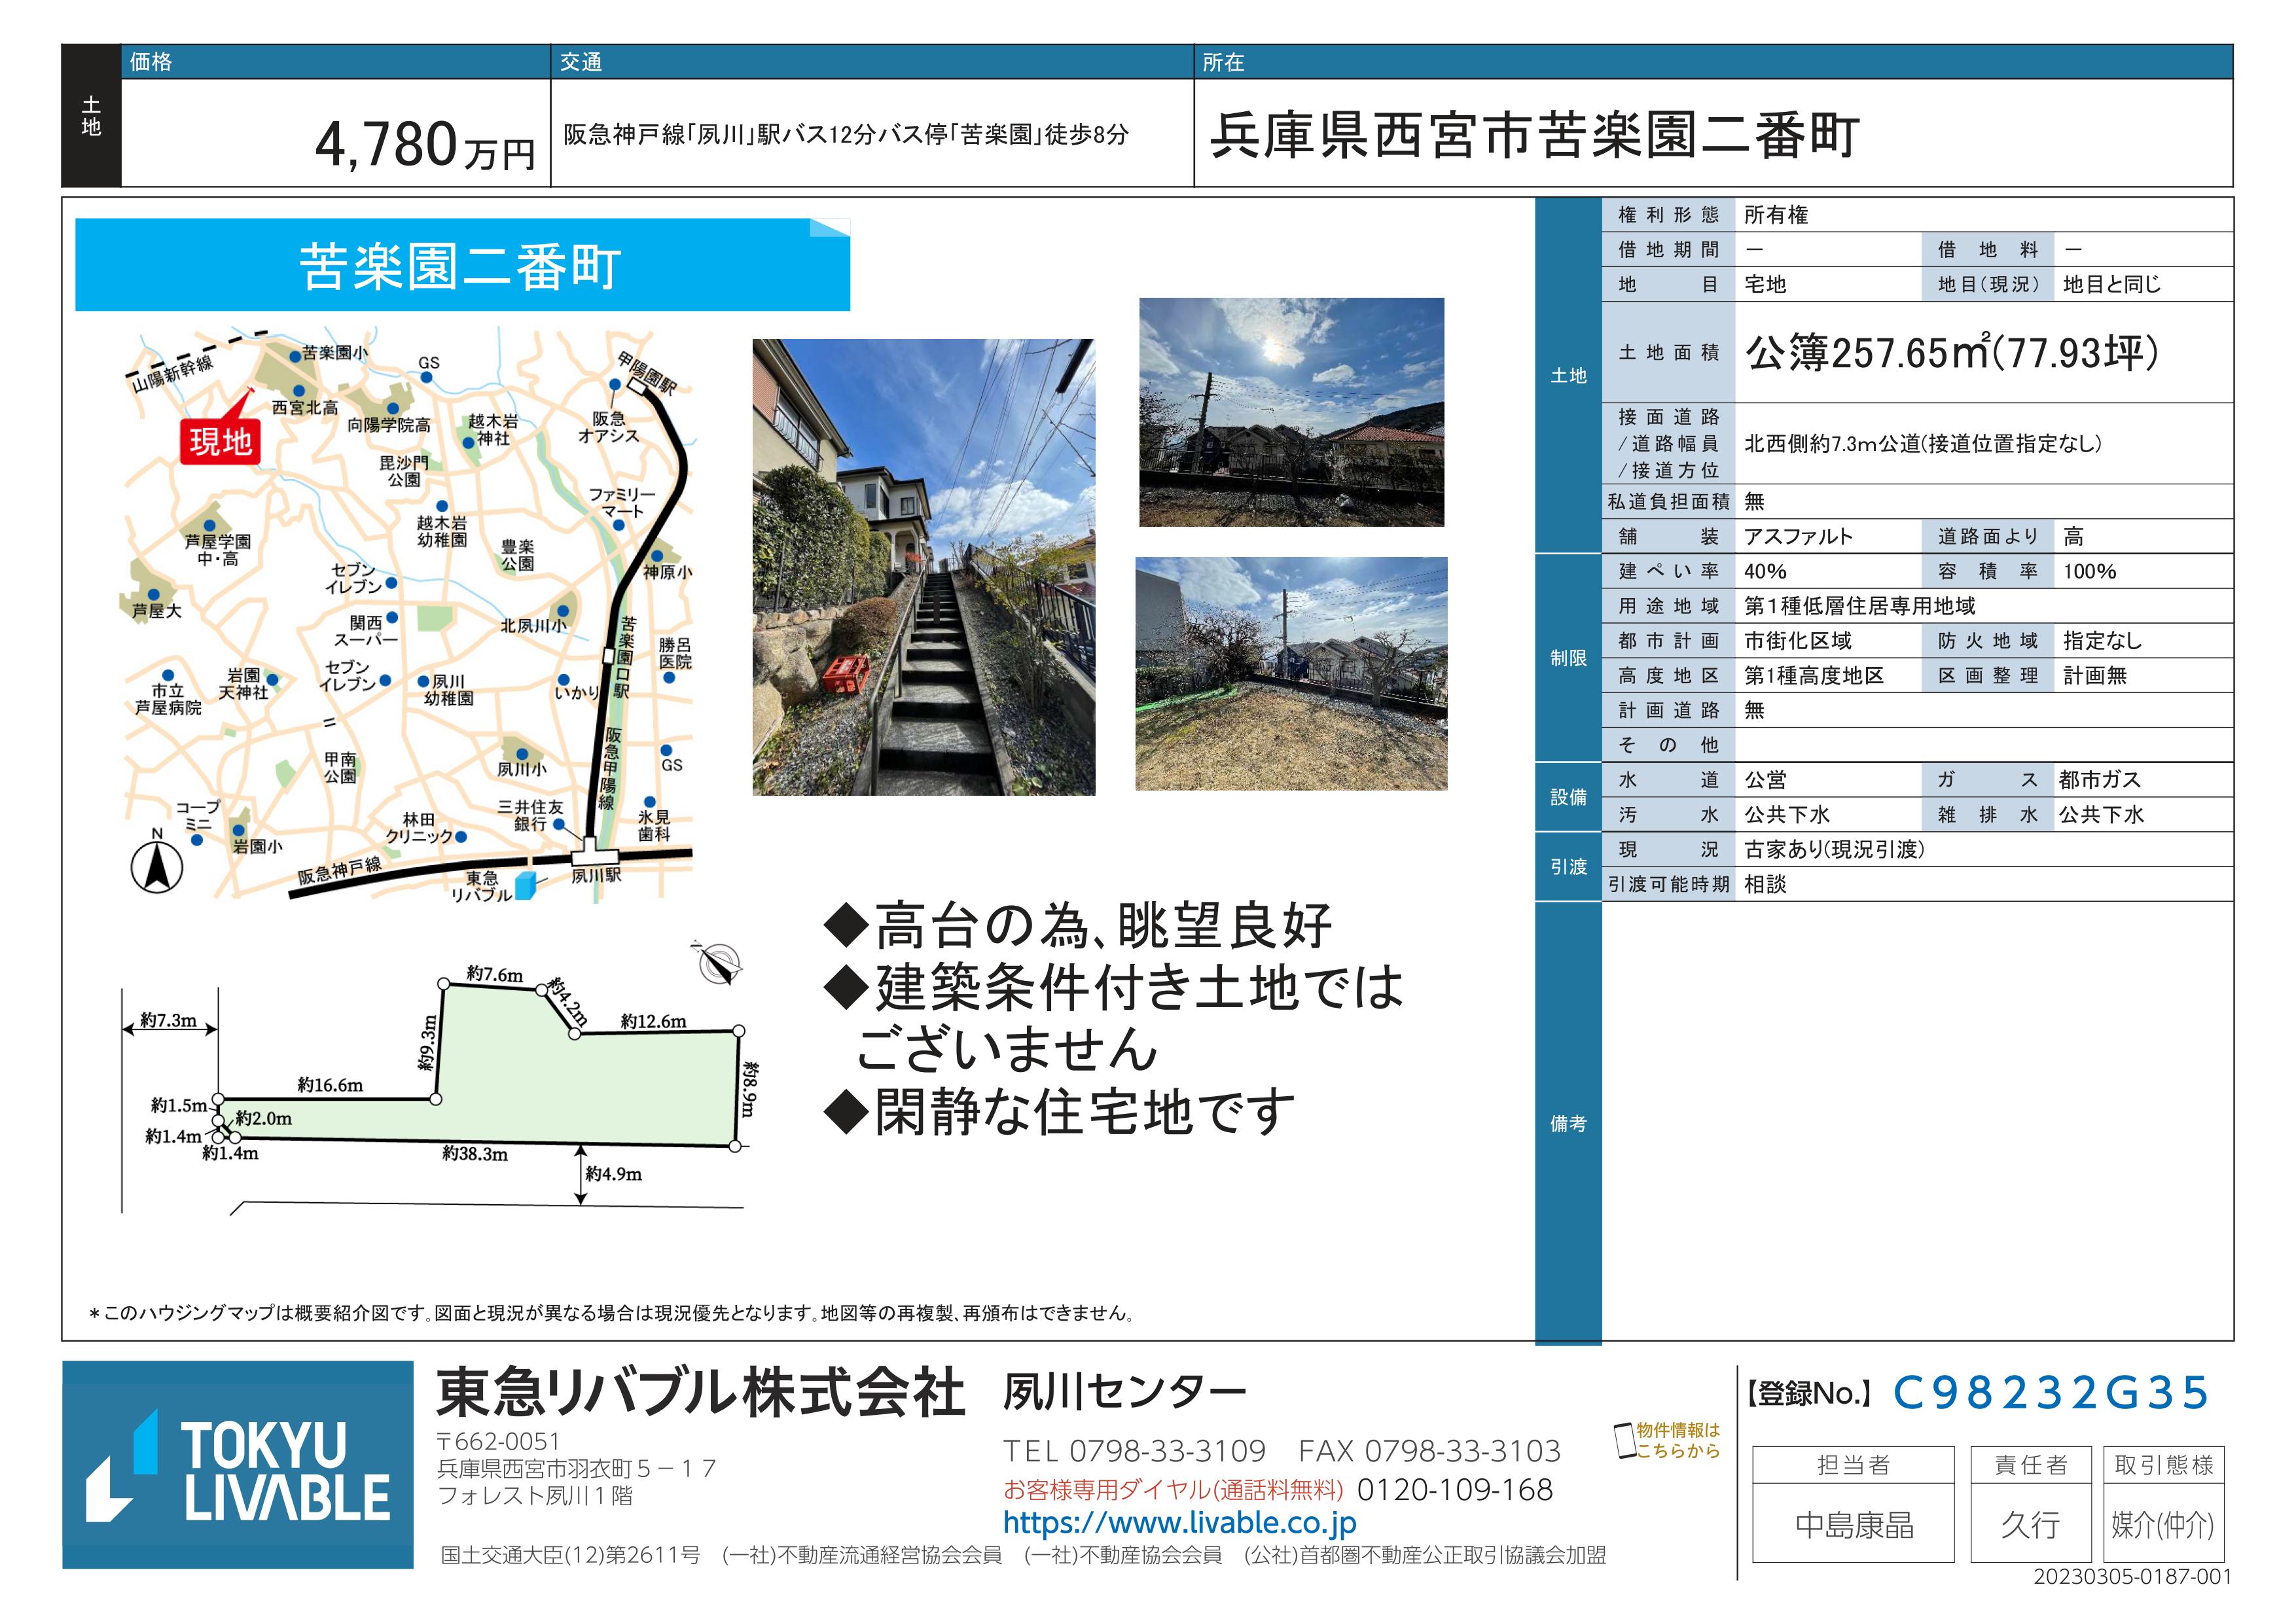Click the 4,780万円 price field
The width and height of the screenshot is (2296, 1623).
pyautogui.click(x=425, y=145)
